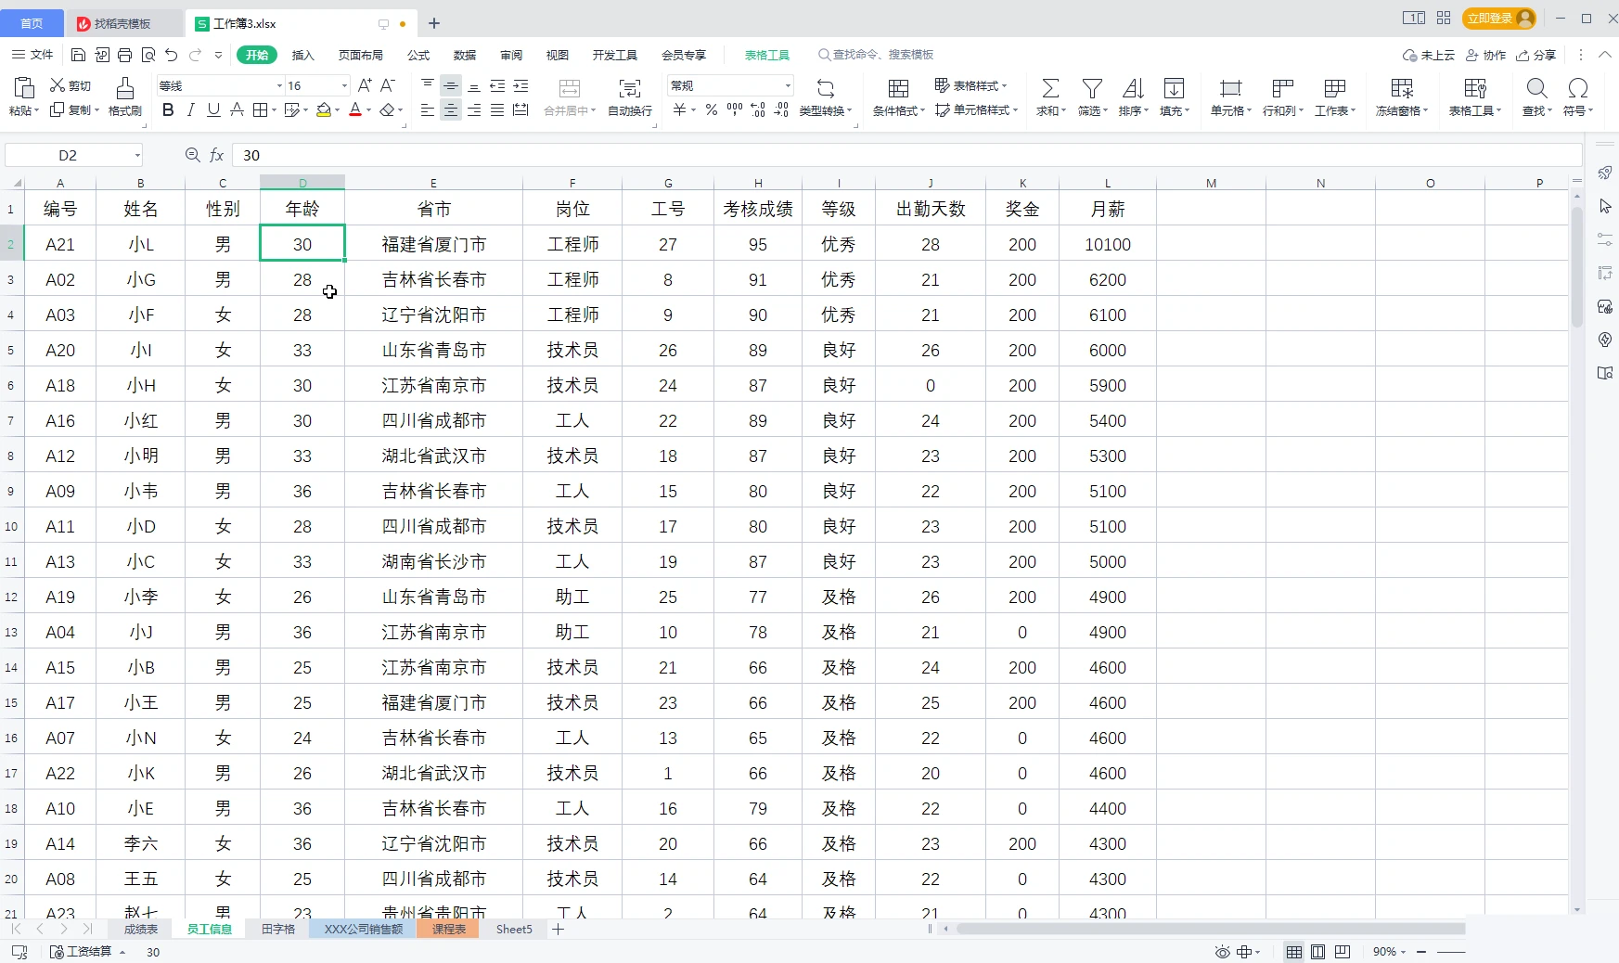The image size is (1619, 963).
Task: Click the Clear eraser icon
Action: point(387,110)
